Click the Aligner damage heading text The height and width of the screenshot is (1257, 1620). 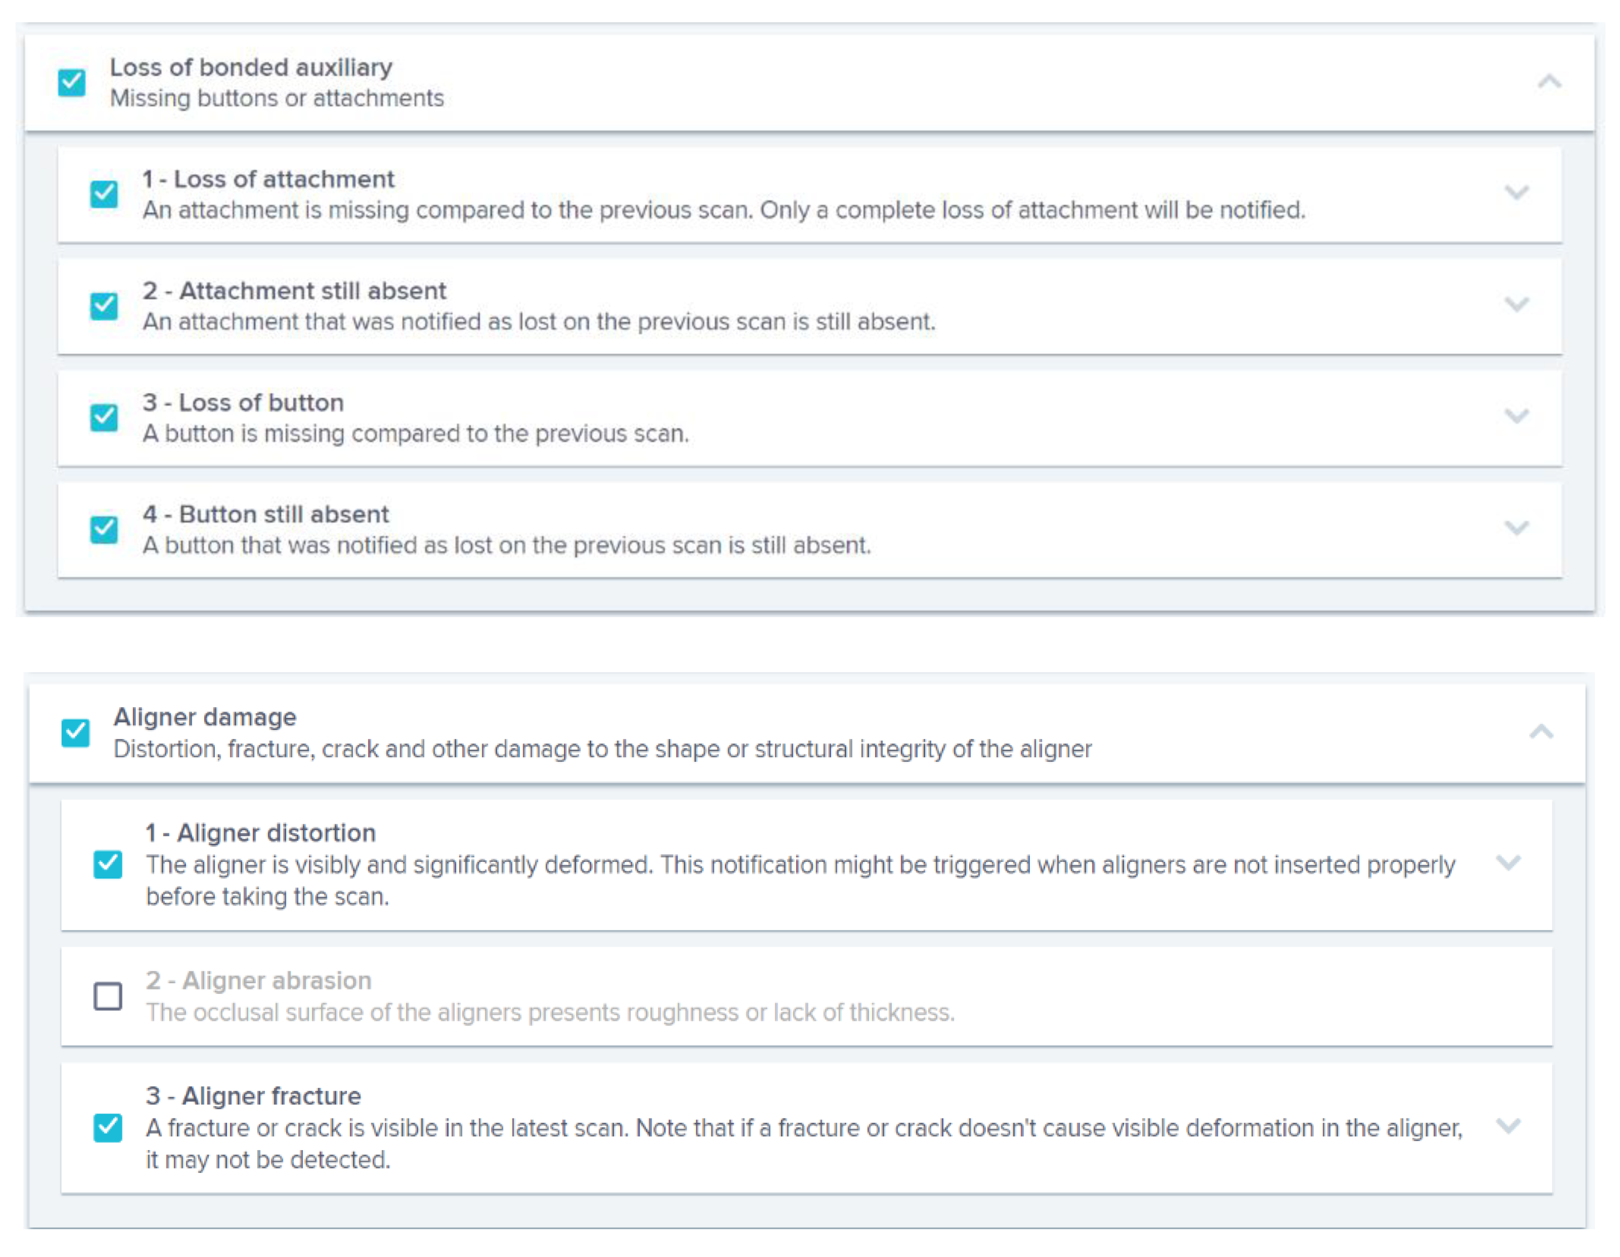(205, 717)
